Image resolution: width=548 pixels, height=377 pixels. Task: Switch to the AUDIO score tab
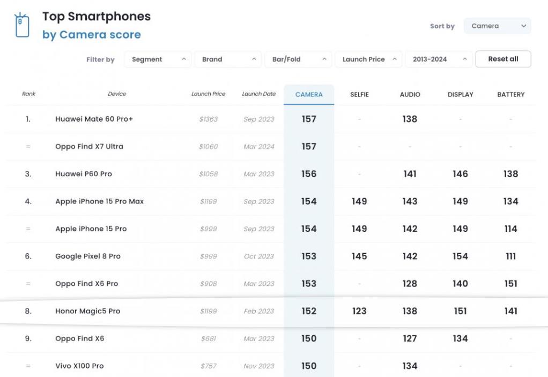(410, 94)
